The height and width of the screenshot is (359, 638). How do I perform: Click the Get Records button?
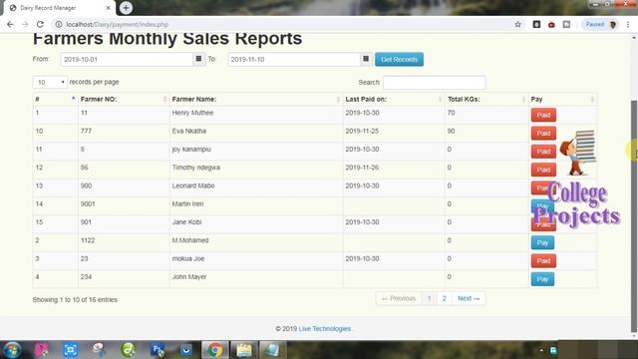click(x=399, y=60)
